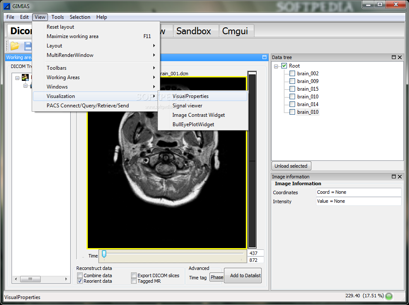Click the 437 slice number field
Image resolution: width=409 pixels, height=305 pixels.
(x=256, y=253)
